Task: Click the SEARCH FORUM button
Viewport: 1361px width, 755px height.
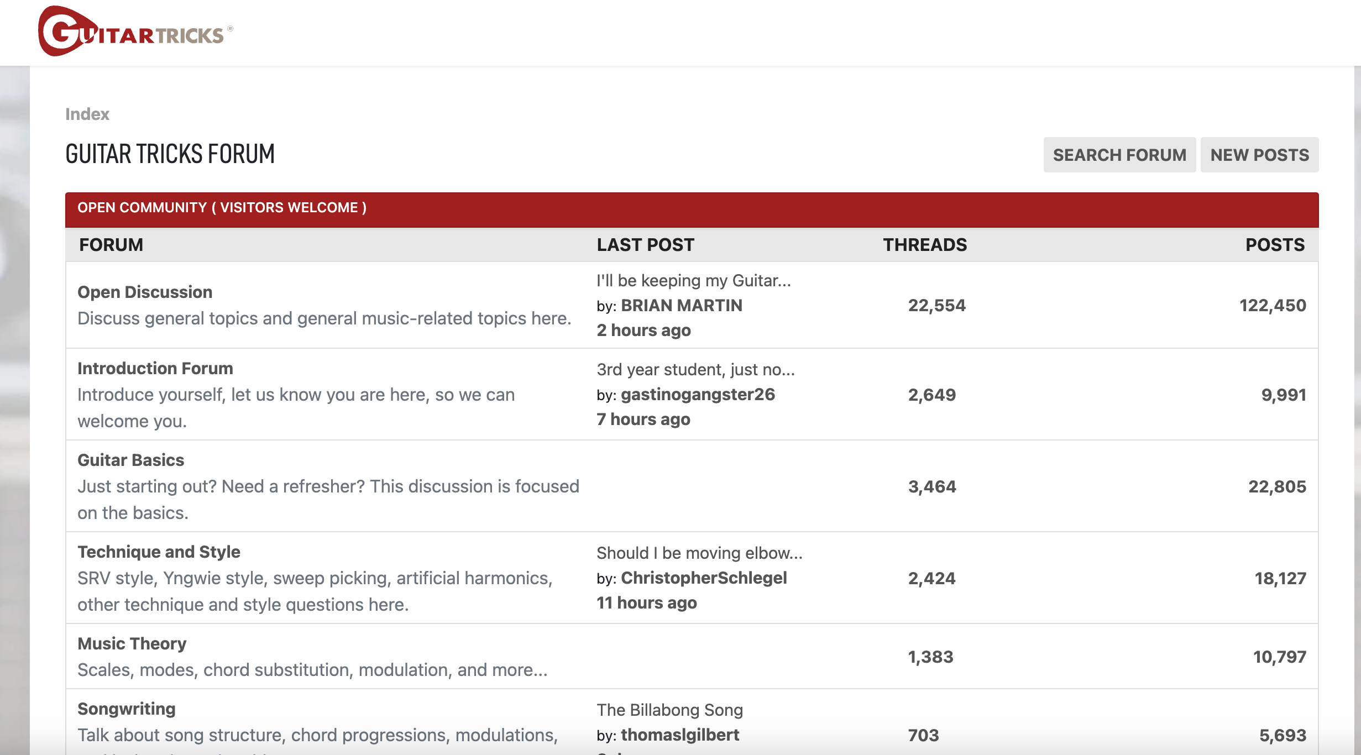Action: click(1119, 155)
